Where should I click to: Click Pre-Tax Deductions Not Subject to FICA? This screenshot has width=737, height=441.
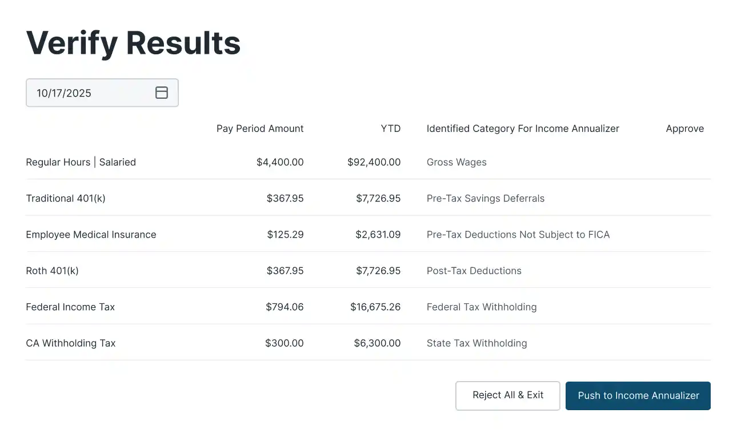click(x=518, y=235)
